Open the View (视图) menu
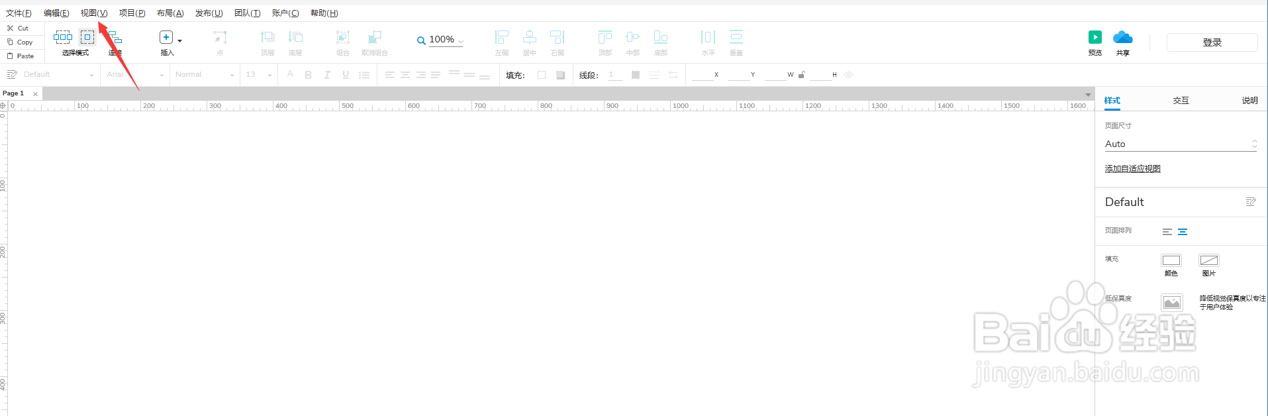1268x416 pixels. [94, 13]
